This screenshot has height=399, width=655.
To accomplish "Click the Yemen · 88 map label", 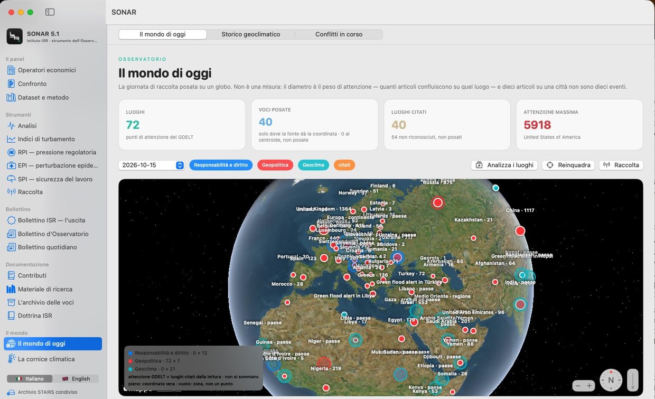I will click(460, 344).
